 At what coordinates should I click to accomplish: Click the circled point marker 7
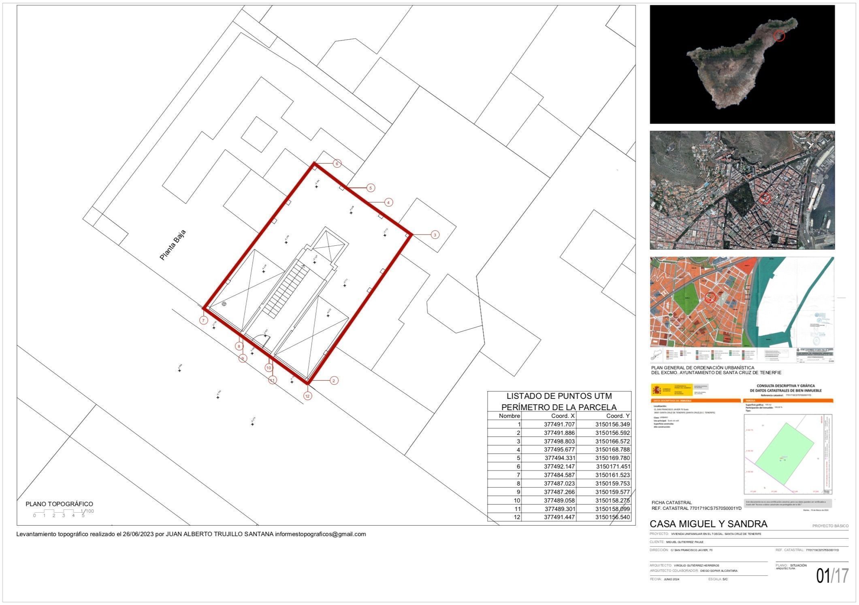[x=204, y=320]
